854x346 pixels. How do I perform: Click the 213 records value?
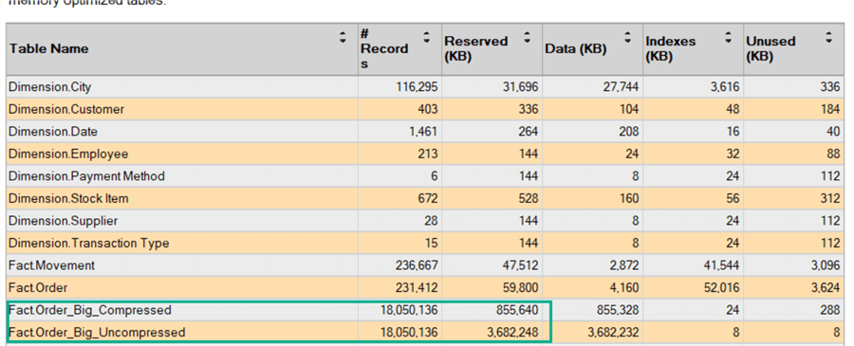click(428, 154)
